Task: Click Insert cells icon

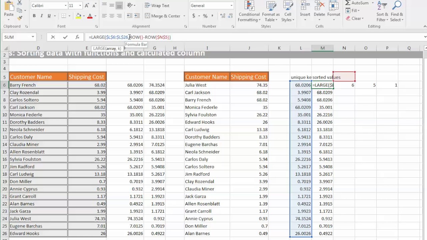Action: tap(305, 5)
